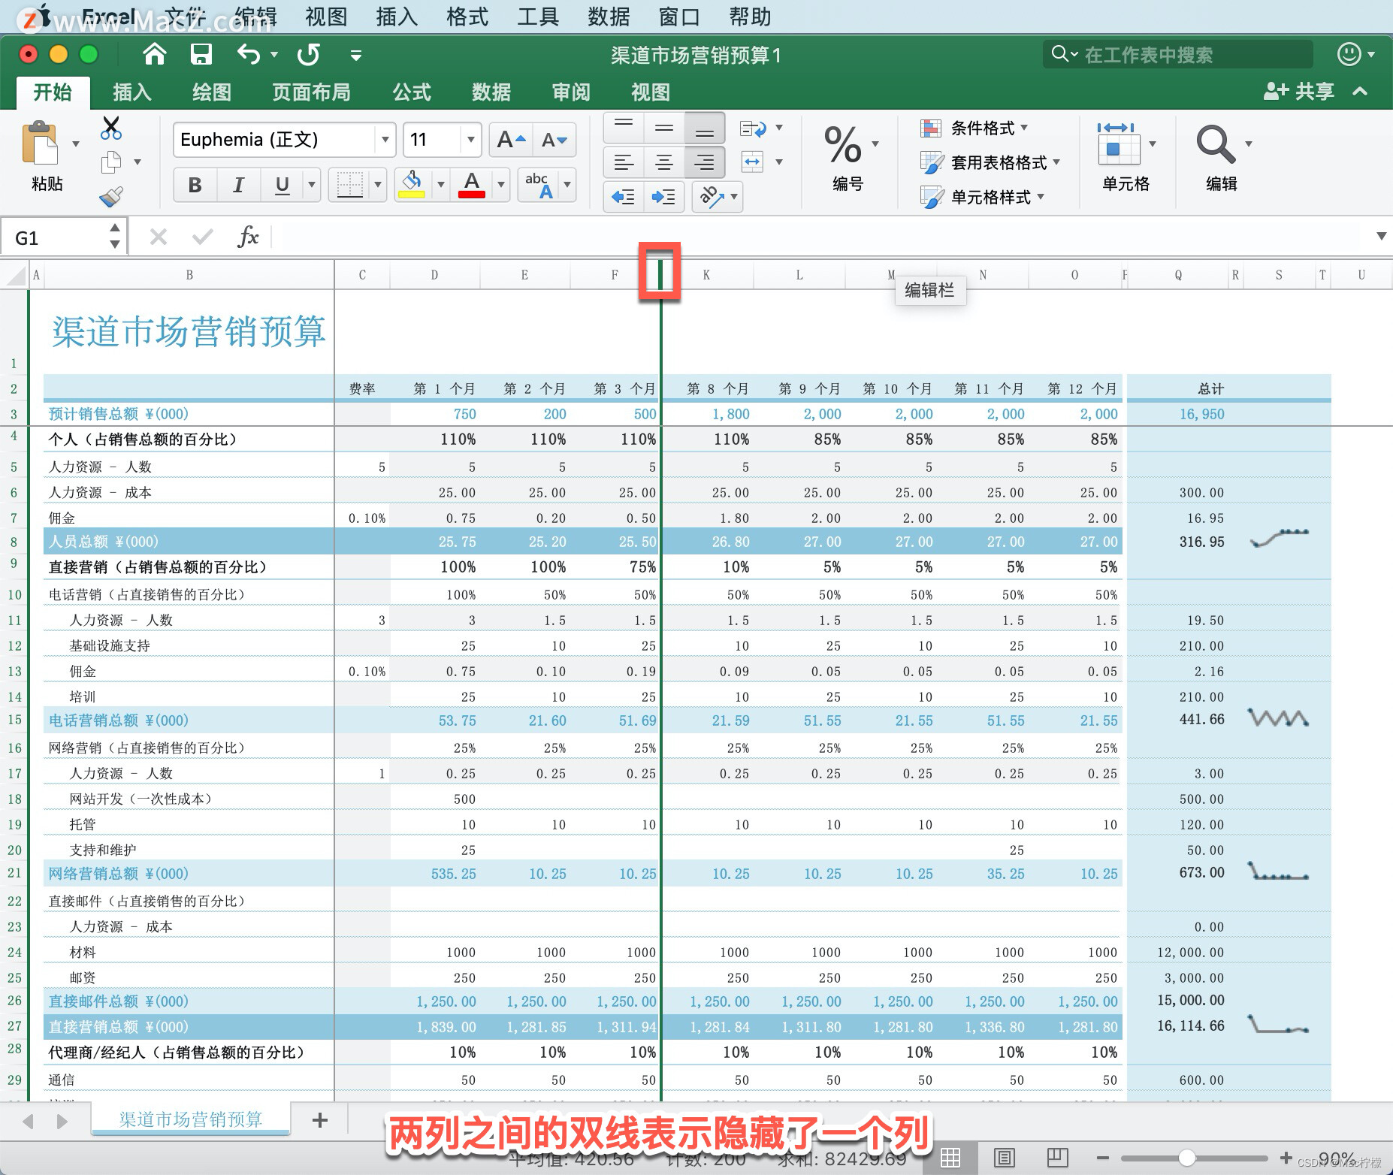Click the borders icon

tap(349, 184)
